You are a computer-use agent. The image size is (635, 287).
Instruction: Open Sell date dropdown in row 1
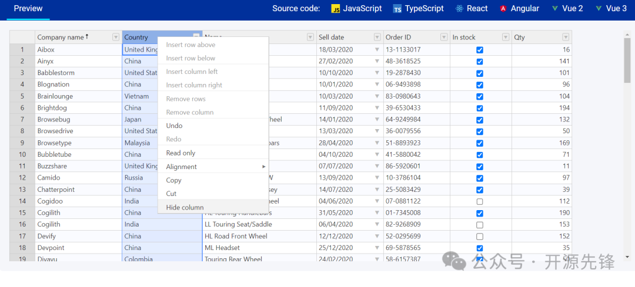tap(377, 50)
